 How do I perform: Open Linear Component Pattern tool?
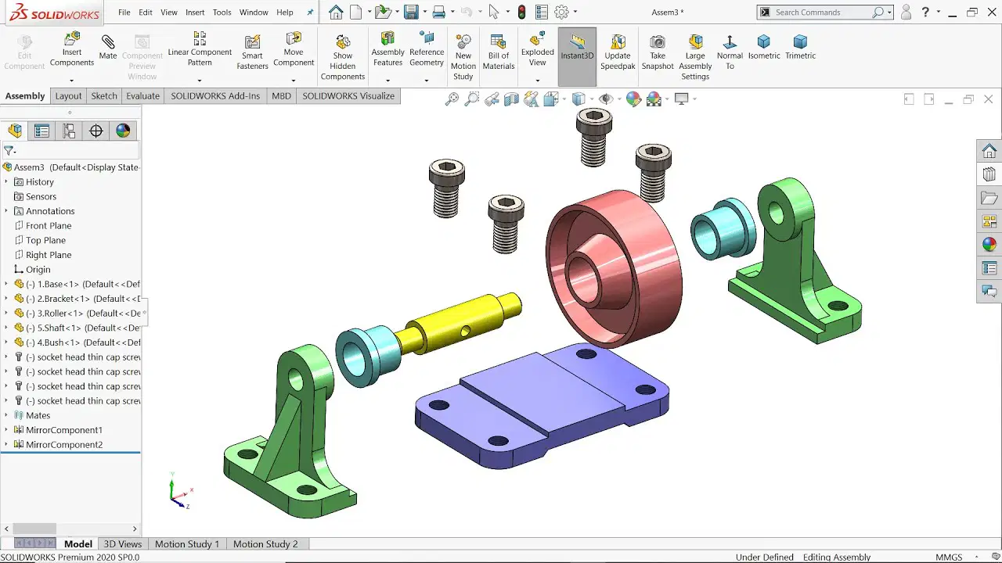pos(200,48)
